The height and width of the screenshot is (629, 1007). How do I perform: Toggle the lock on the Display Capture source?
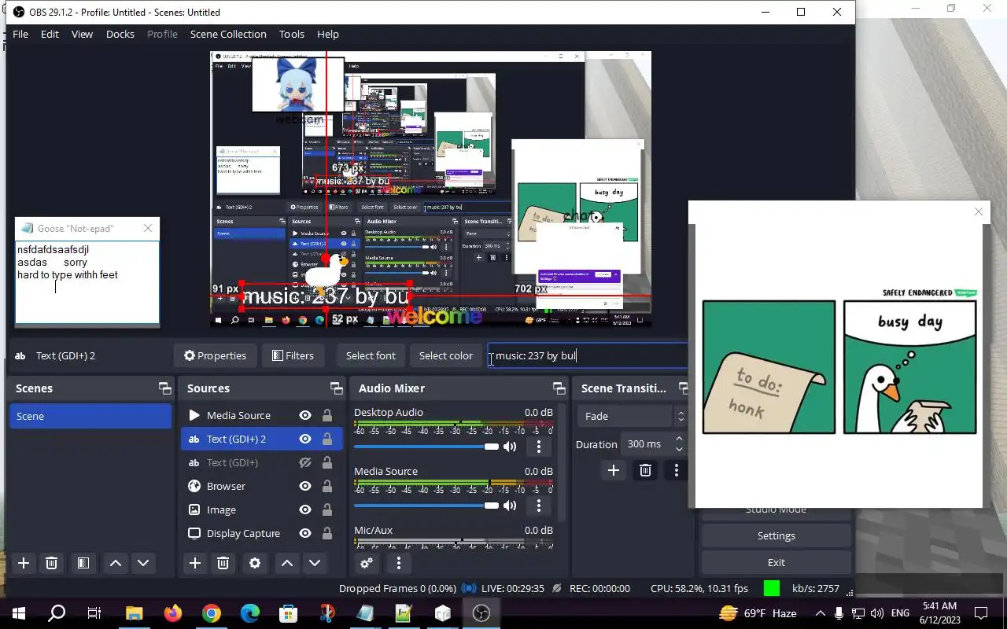click(x=327, y=533)
